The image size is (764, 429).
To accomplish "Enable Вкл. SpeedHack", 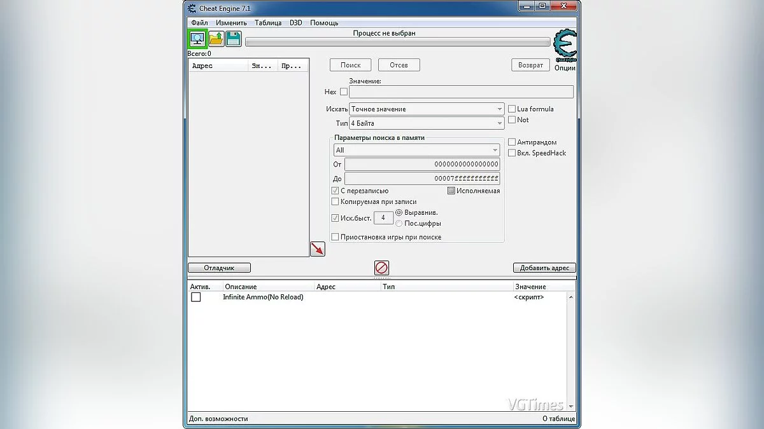I will (512, 153).
